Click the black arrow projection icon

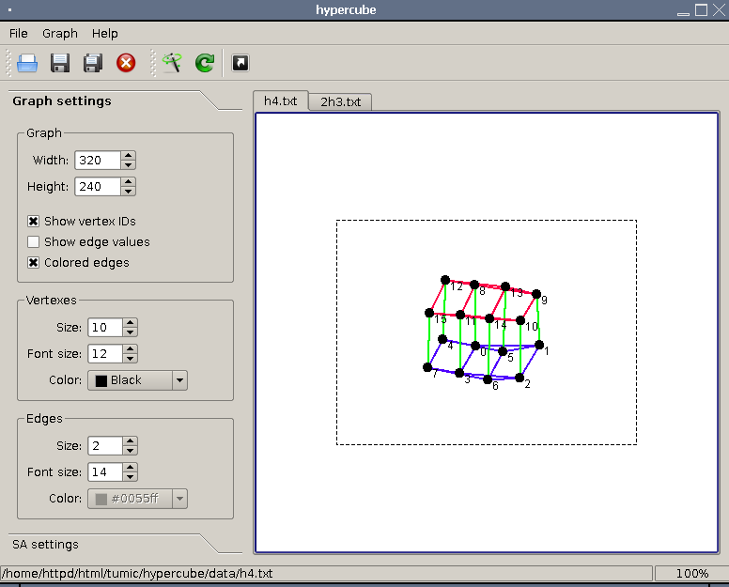[x=240, y=63]
